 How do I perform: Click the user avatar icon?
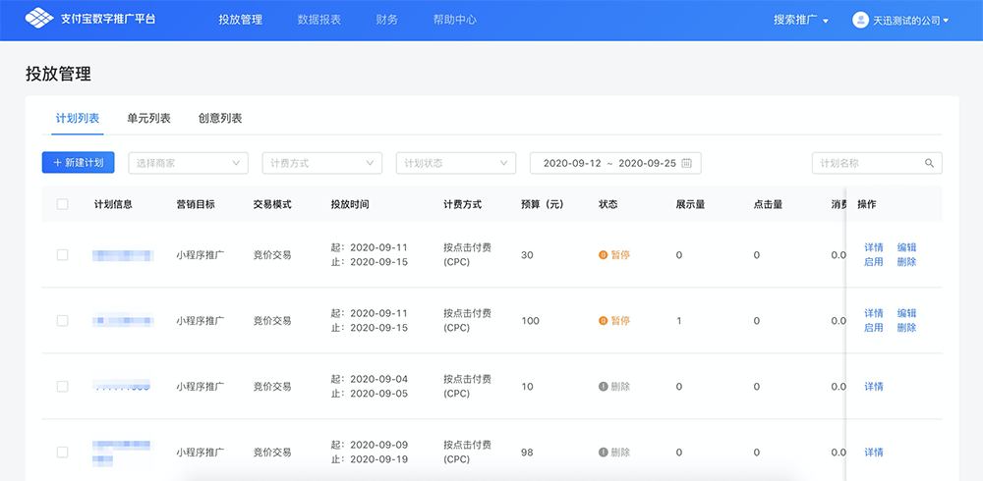point(860,20)
